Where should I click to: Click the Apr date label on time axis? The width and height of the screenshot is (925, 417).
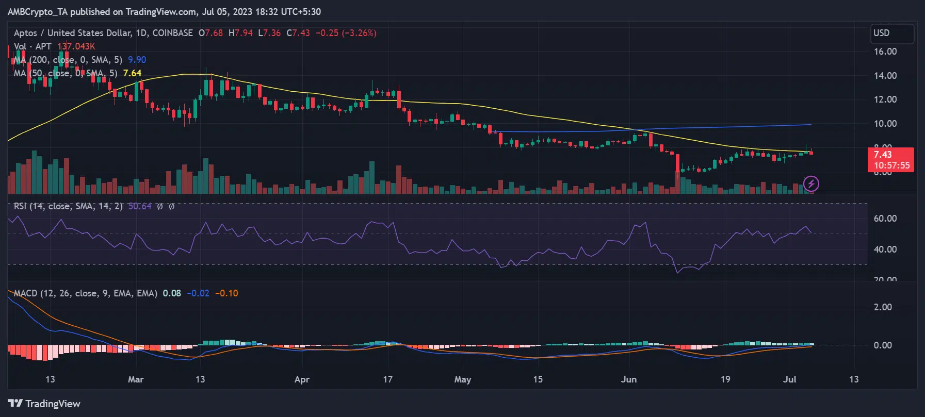(302, 380)
